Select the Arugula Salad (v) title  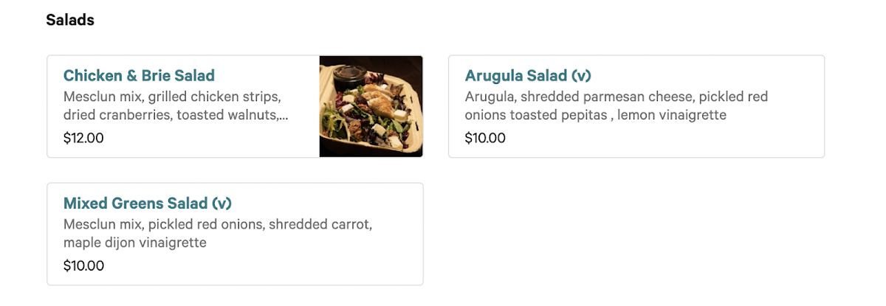[x=528, y=76]
